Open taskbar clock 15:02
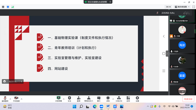The height and width of the screenshot is (110, 196). coord(185,106)
